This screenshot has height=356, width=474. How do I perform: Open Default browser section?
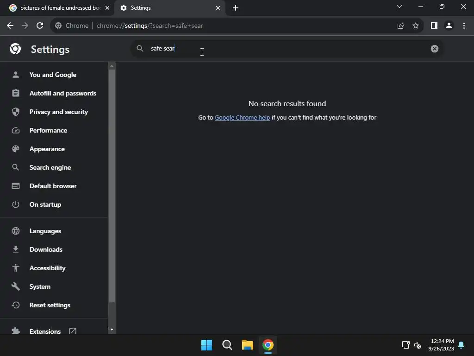54,186
